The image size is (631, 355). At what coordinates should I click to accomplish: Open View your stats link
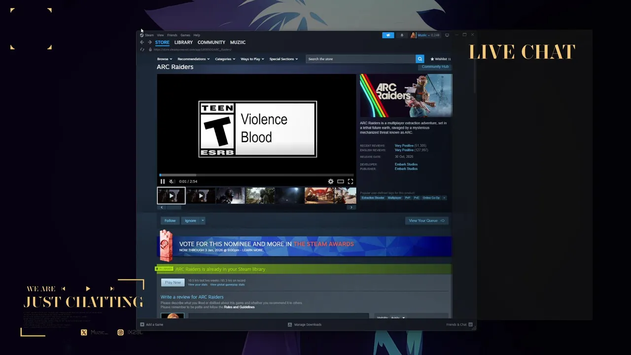[198, 284]
